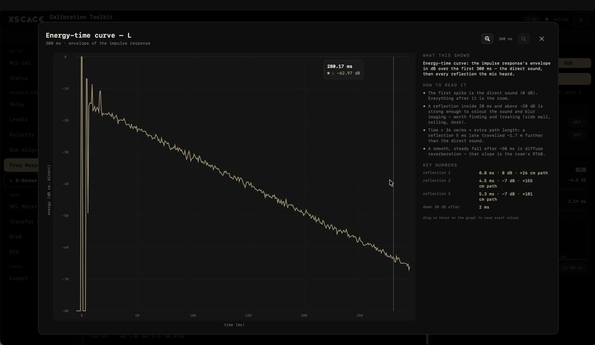Open SPL Meter in the background sidebar
The width and height of the screenshot is (595, 345).
(23, 206)
